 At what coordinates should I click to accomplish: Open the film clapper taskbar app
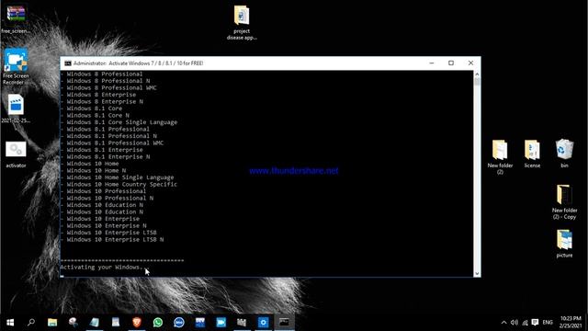tap(242, 323)
